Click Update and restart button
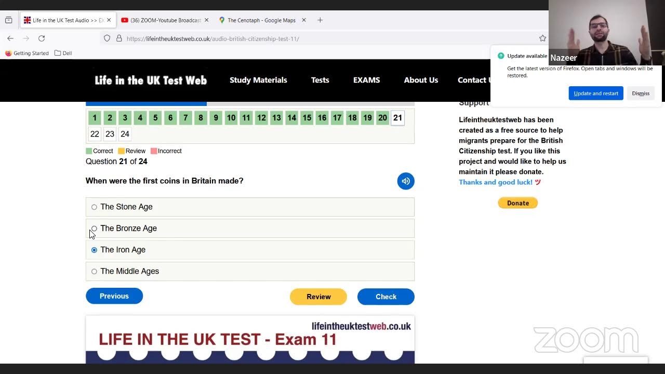 596,94
